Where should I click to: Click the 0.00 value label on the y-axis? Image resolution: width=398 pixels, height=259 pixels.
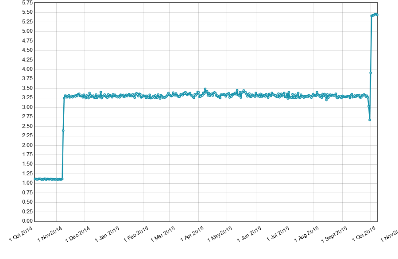[27, 220]
